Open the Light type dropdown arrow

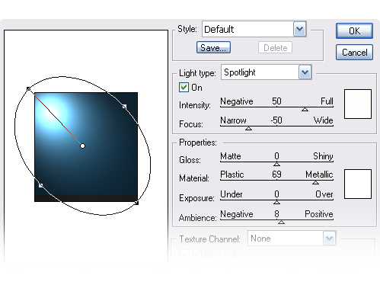pyautogui.click(x=305, y=72)
